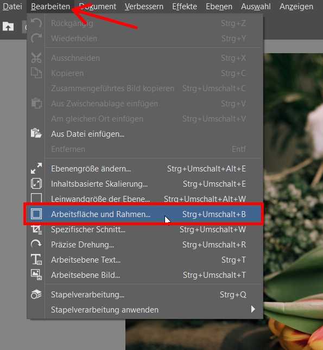Open Stapelverarbeitung... from the menu
Screen dimensions: 323x350
coord(145,295)
